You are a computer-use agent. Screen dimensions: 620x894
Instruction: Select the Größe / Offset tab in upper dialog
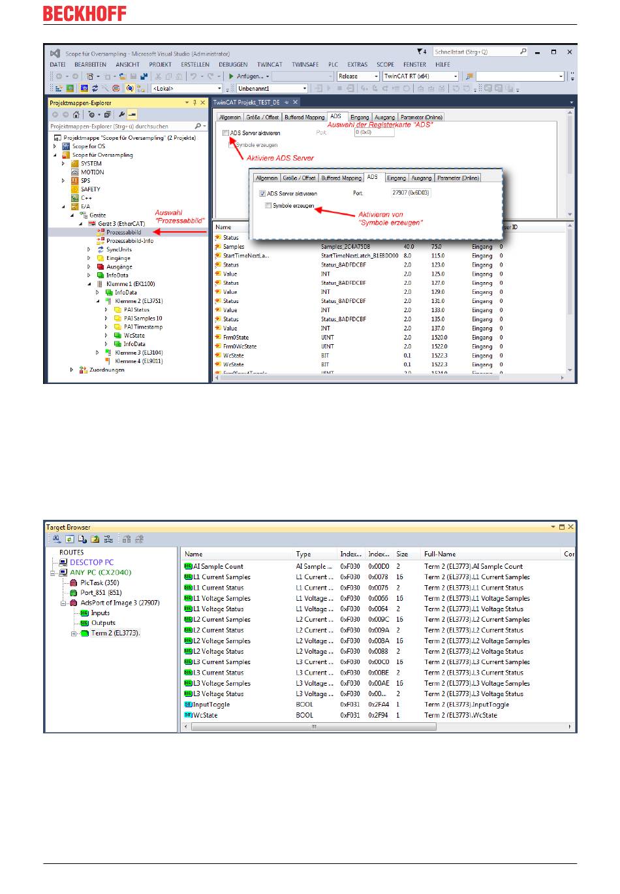(x=263, y=117)
